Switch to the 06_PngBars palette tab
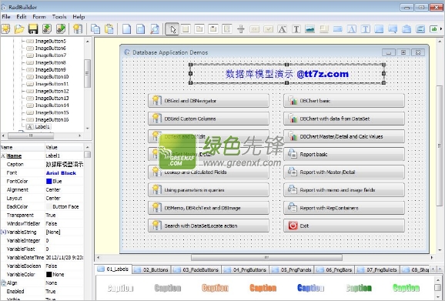The height and width of the screenshot is (301, 445). pos(335,269)
